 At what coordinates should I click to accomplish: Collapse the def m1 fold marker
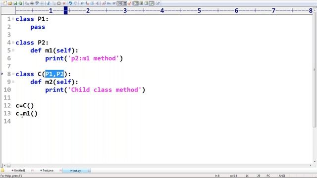[13, 50]
